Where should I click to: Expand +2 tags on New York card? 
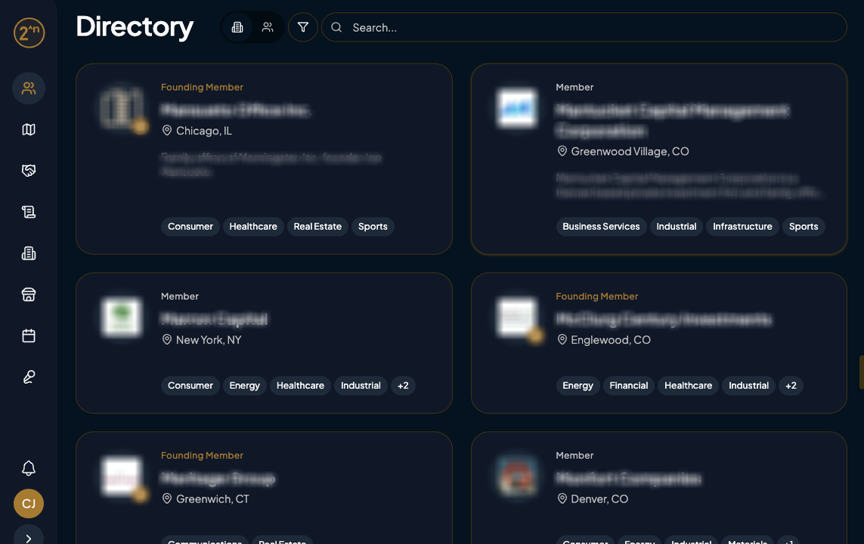(x=403, y=385)
